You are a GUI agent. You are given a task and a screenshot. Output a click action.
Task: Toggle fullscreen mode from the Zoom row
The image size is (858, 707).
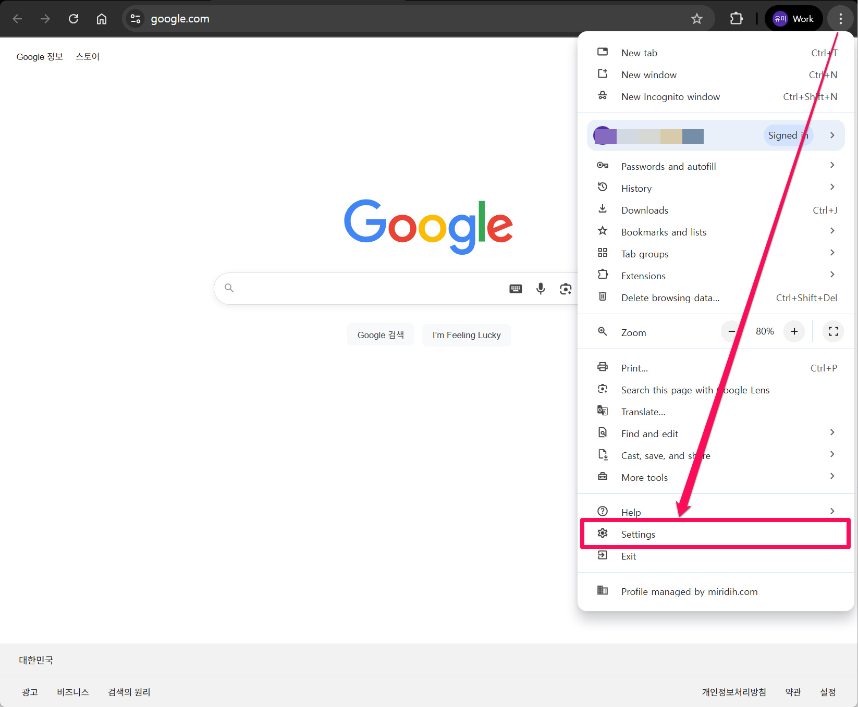833,331
